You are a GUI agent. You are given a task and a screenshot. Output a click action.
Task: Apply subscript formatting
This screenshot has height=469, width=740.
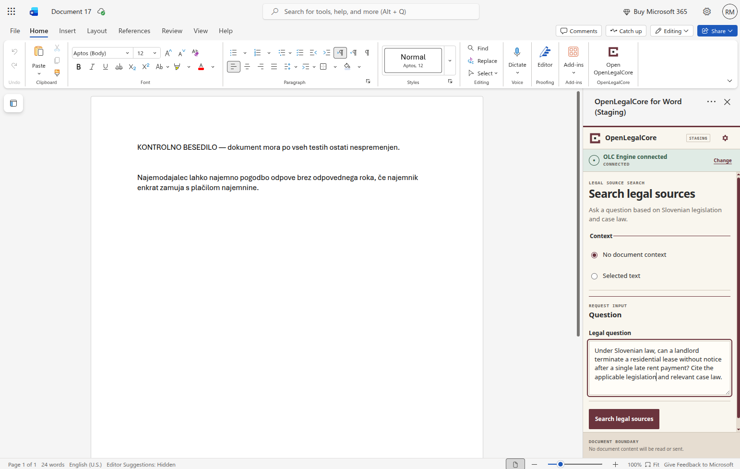point(132,67)
